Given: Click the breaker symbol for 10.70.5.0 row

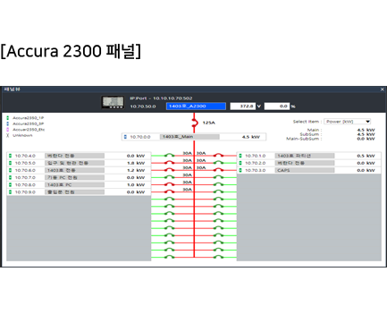Looking at the screenshot, I should 170,163.
